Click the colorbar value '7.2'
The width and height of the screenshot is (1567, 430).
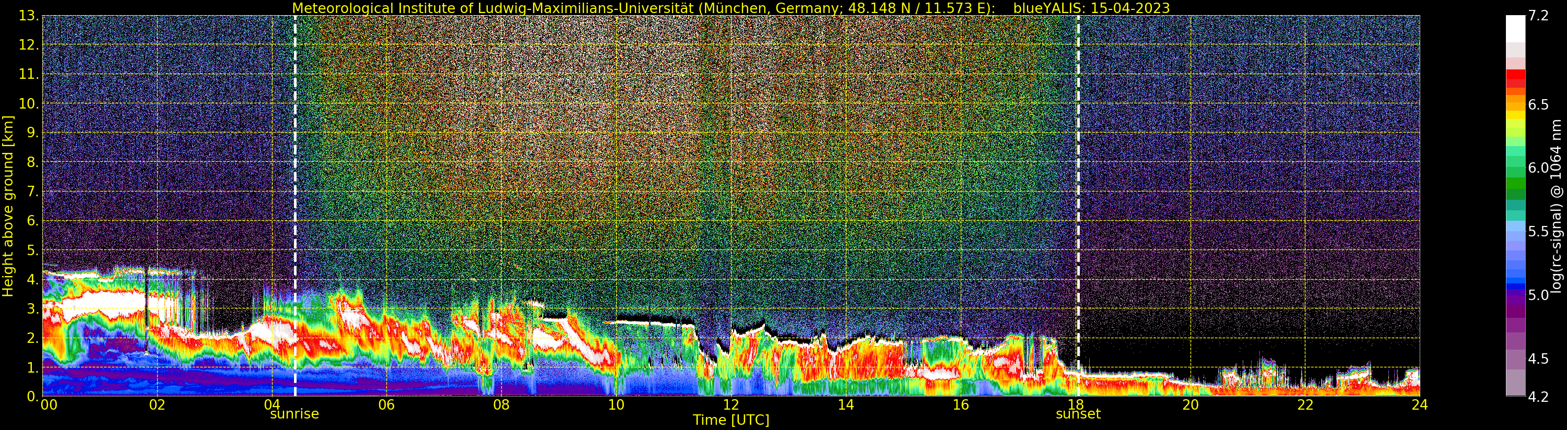(x=1538, y=16)
